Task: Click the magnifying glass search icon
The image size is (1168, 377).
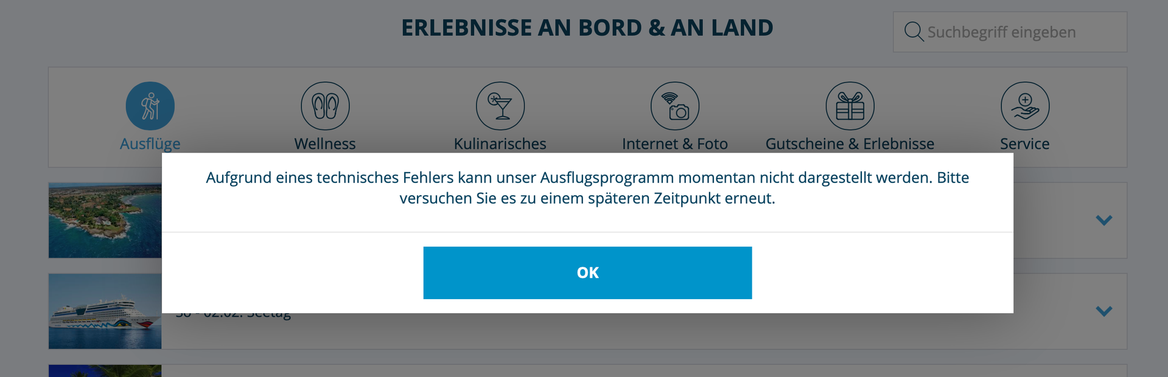Action: pyautogui.click(x=913, y=32)
